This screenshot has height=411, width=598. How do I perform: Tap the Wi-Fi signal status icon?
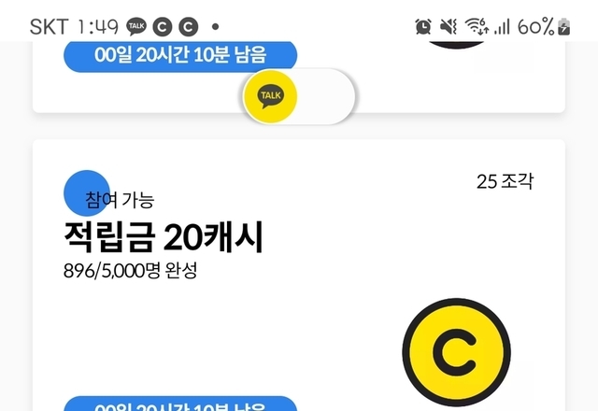click(x=477, y=26)
